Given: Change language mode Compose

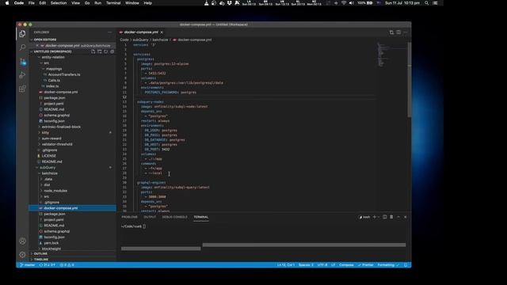Looking at the screenshot, I should (x=346, y=265).
